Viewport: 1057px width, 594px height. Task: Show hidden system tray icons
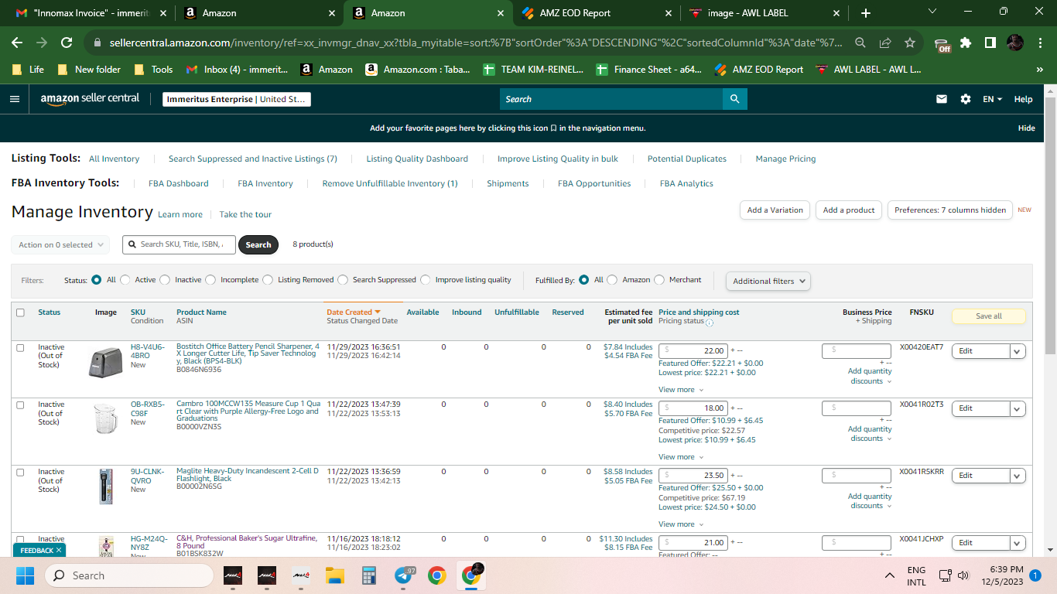(x=890, y=575)
